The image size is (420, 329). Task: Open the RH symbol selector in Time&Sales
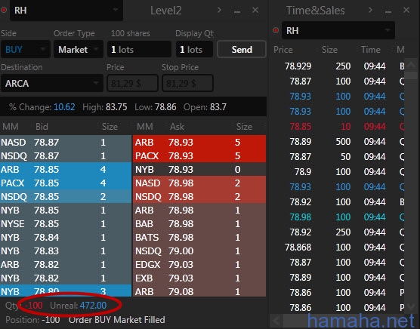point(338,30)
